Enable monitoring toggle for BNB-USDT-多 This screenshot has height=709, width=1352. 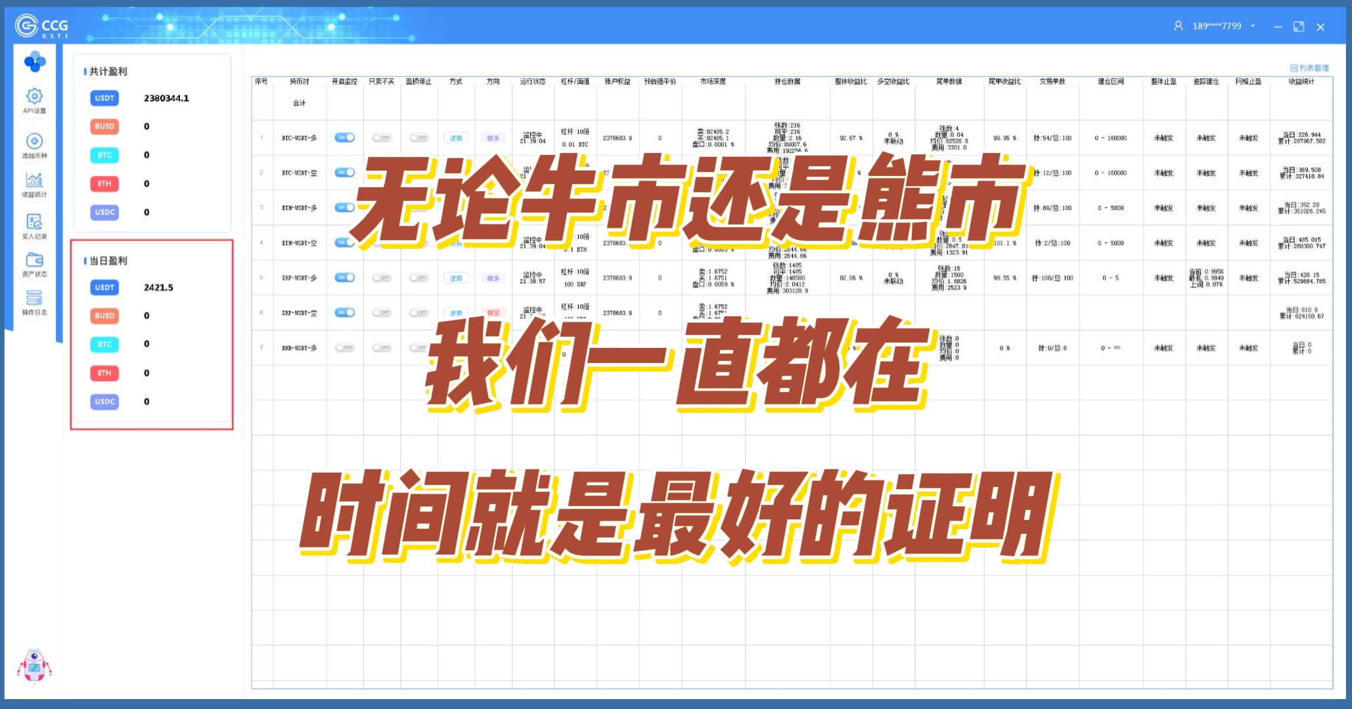[344, 348]
